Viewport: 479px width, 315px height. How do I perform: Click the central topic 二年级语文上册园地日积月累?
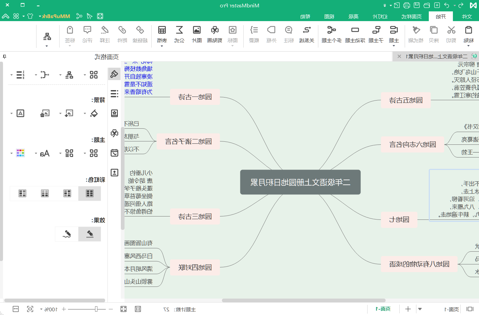click(x=300, y=182)
